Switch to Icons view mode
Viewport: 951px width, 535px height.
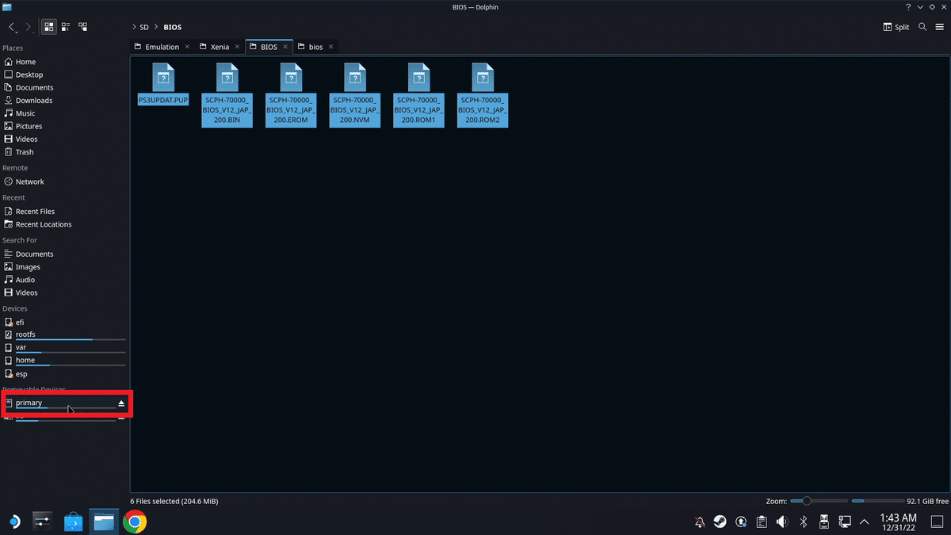point(49,27)
